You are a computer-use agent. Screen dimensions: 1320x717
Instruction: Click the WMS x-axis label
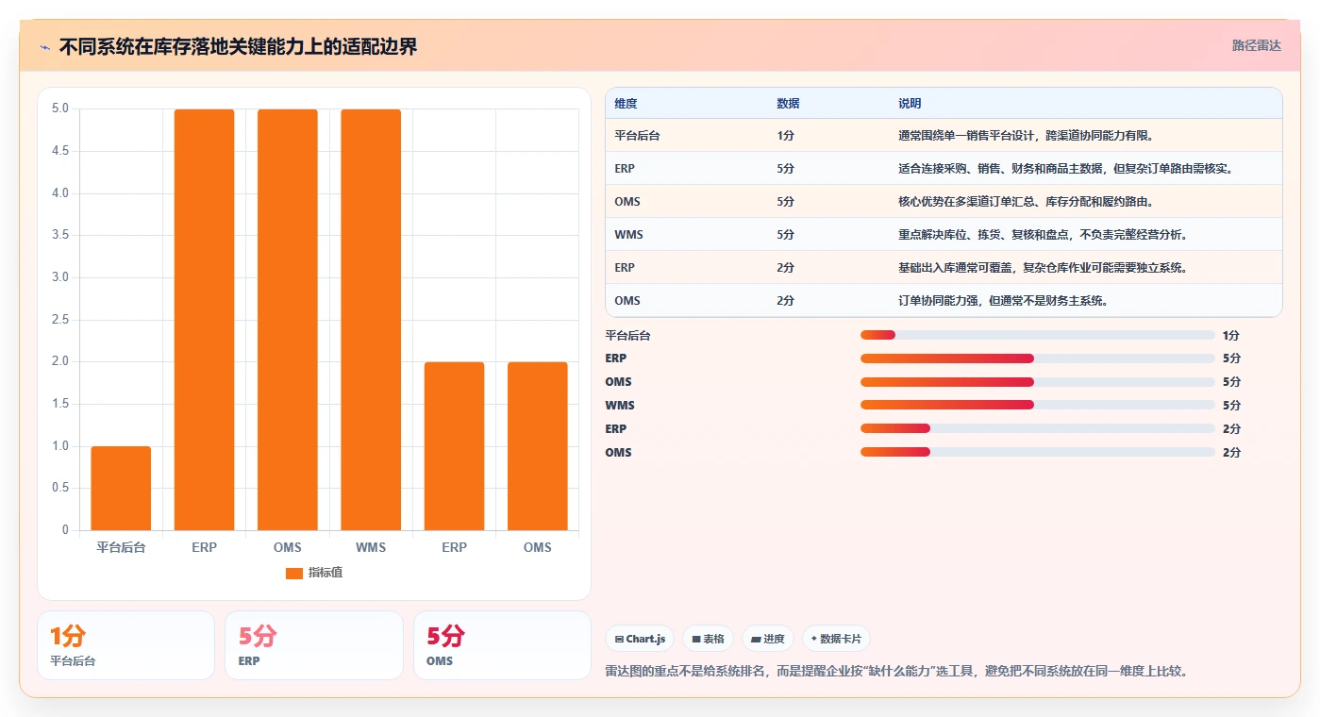tap(371, 547)
